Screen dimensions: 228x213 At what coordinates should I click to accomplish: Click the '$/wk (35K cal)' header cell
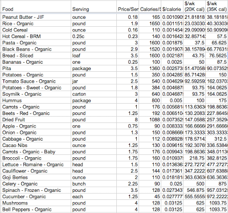pyautogui.click(x=217, y=7)
